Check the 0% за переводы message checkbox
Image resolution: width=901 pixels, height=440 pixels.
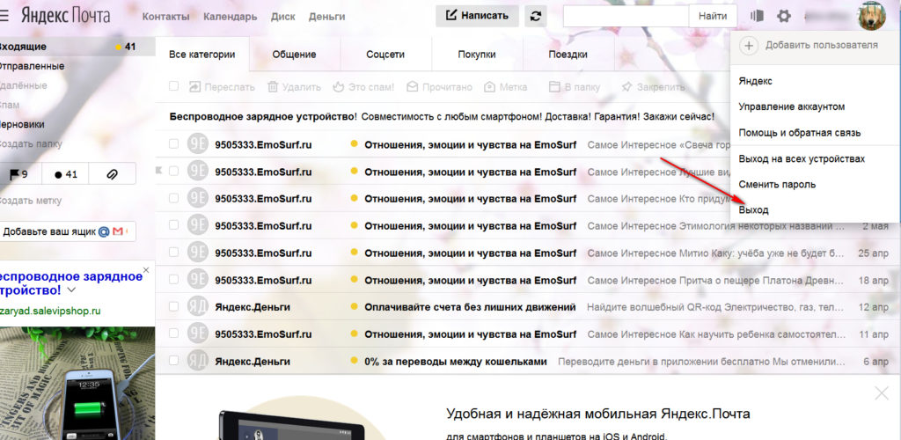(x=173, y=361)
